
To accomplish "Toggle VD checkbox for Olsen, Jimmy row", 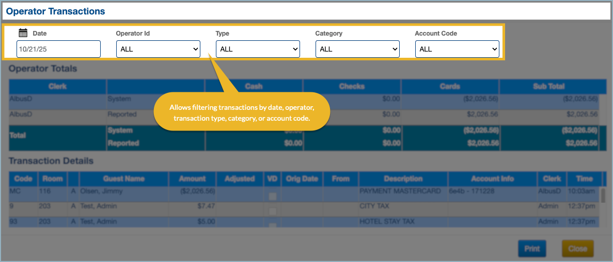I will [x=272, y=196].
